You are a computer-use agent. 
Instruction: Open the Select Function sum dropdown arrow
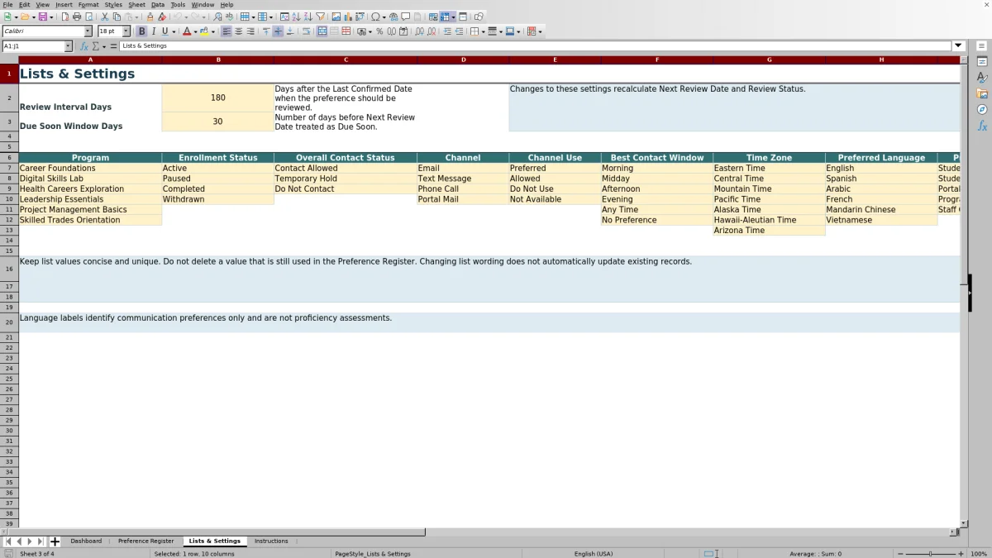coord(103,46)
